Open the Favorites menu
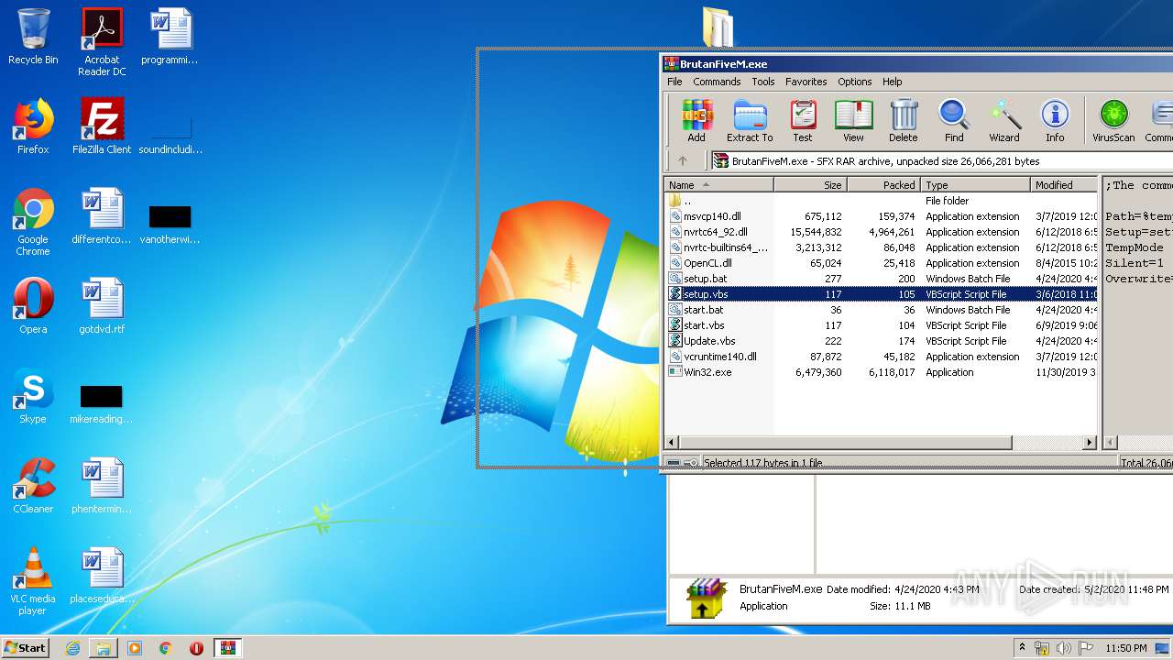 click(806, 82)
